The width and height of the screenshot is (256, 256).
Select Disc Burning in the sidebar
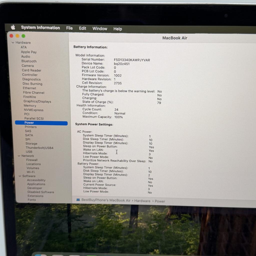tap(32, 83)
